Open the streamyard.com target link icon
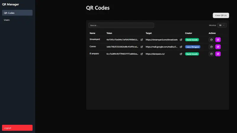Image resolution: width=237 pixels, height=133 pixels. (181, 40)
